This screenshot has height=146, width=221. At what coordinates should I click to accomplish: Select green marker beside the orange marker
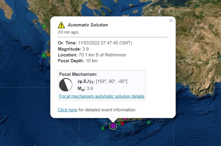coord(44,55)
